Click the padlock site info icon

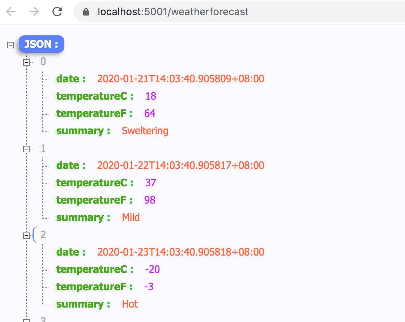coord(86,12)
